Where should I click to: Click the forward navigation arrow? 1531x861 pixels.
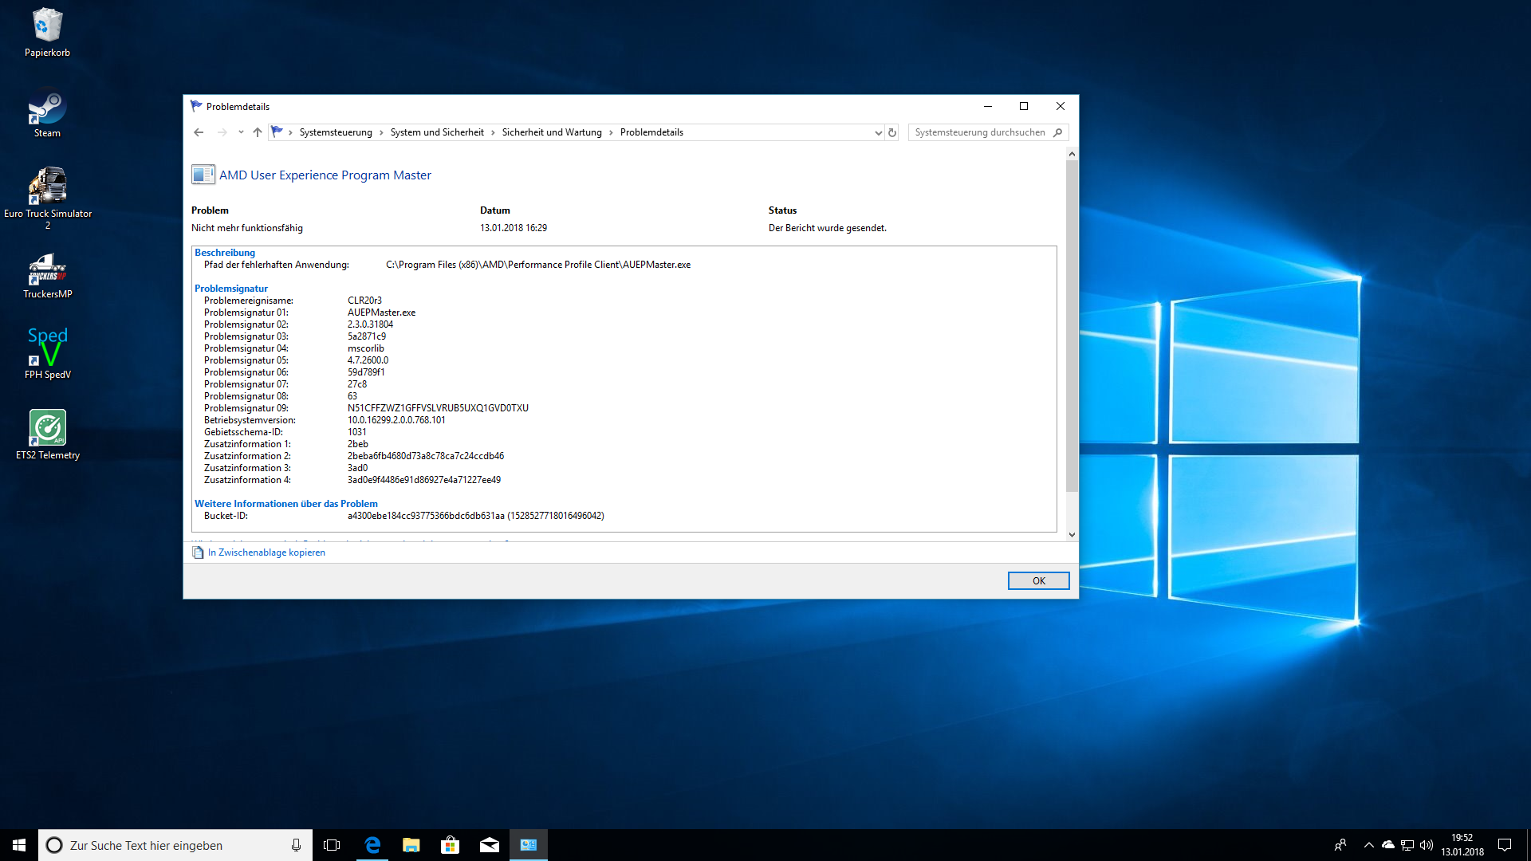pos(222,132)
